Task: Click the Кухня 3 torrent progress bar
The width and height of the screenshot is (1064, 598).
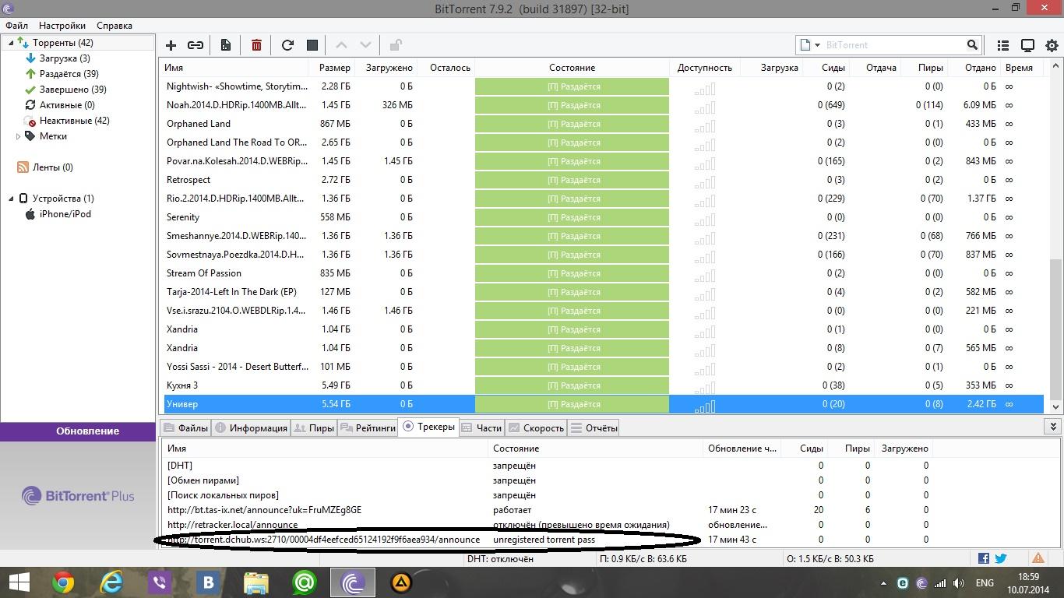Action: (572, 385)
